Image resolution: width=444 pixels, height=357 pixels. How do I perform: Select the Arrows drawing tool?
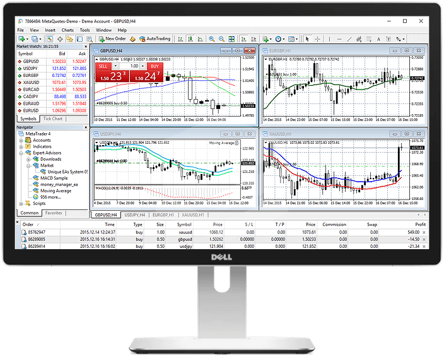click(399, 38)
